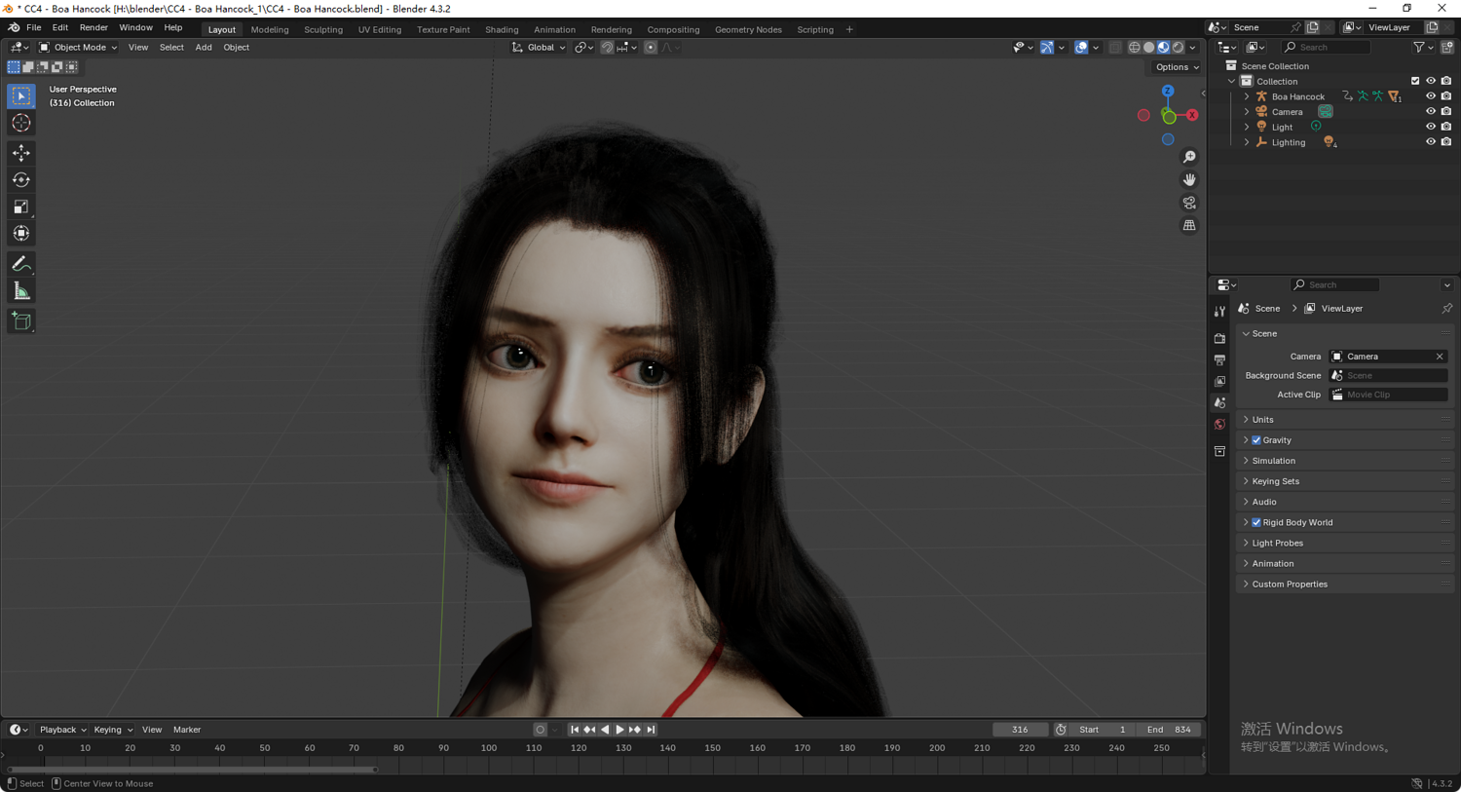The height and width of the screenshot is (792, 1461).
Task: Activate the Annotate pencil tool
Action: point(21,264)
